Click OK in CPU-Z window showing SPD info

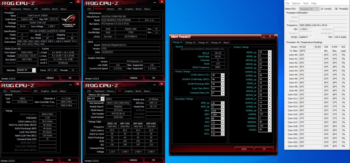point(153,160)
